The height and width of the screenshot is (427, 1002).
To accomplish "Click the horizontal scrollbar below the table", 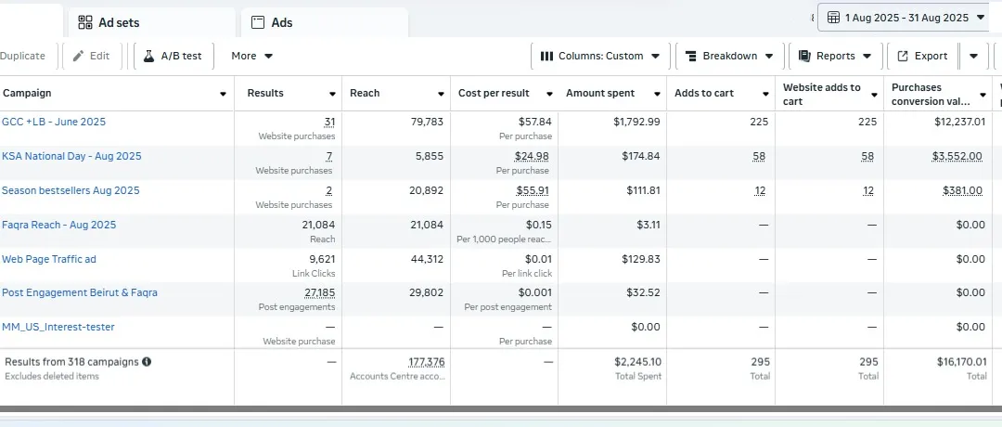I will coord(501,408).
